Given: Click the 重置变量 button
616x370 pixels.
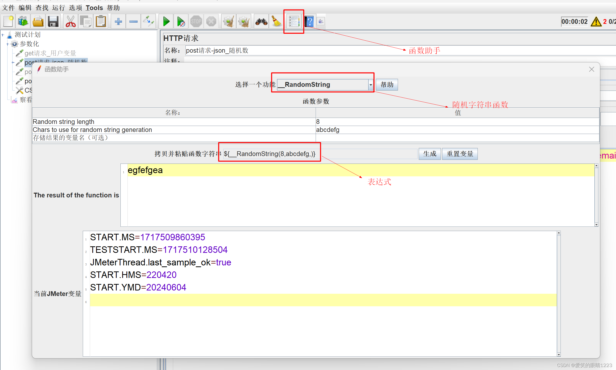Looking at the screenshot, I should pos(460,154).
